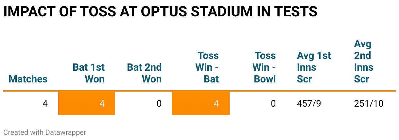This screenshot has height=140, width=399.
Task: Click the Bat 2nd Won header
Action: coord(144,73)
